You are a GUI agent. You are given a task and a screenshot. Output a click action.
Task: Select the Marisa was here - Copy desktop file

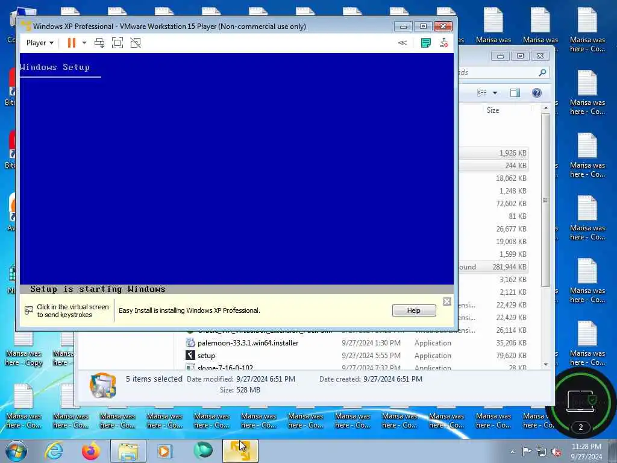click(x=23, y=350)
